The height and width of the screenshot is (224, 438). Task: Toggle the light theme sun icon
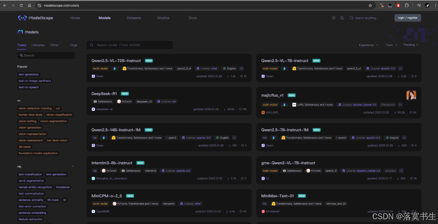pos(333,18)
